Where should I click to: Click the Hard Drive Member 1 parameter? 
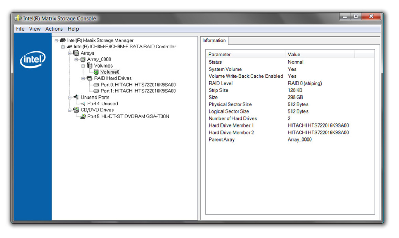pos(231,125)
